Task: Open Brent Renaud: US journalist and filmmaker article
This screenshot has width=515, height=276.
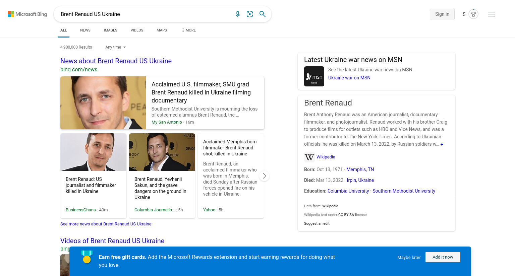Action: click(x=91, y=185)
